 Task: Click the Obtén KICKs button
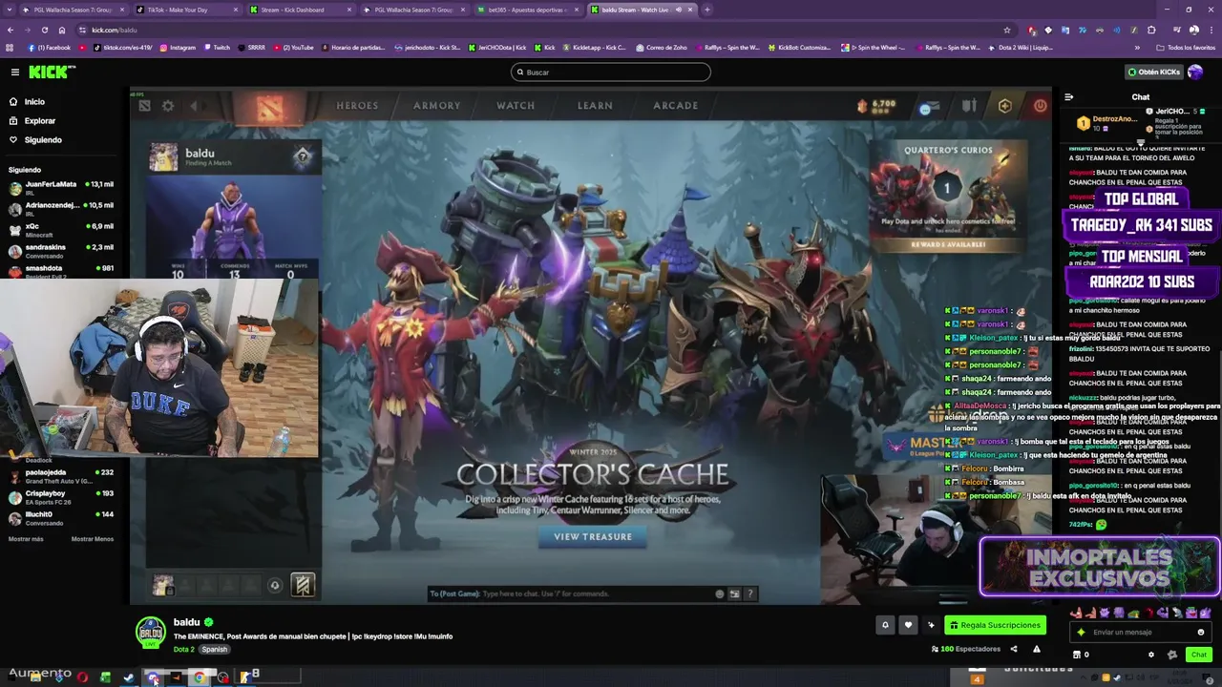click(1153, 72)
